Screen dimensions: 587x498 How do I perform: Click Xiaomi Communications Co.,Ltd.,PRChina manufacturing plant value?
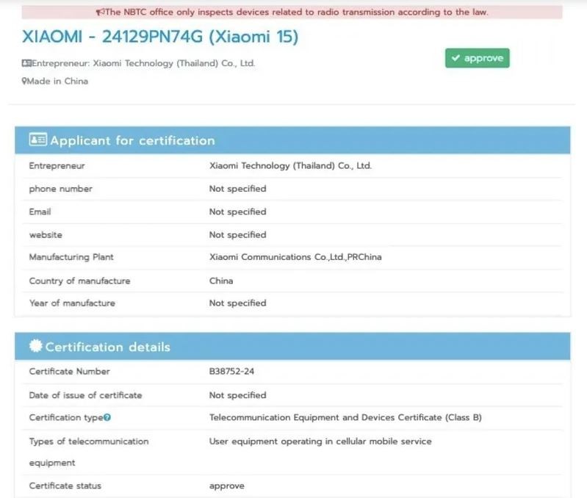295,257
